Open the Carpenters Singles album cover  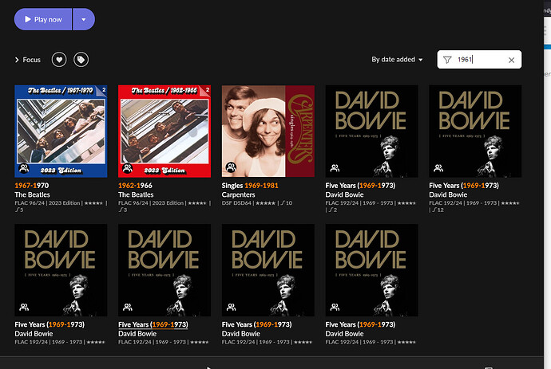click(268, 132)
